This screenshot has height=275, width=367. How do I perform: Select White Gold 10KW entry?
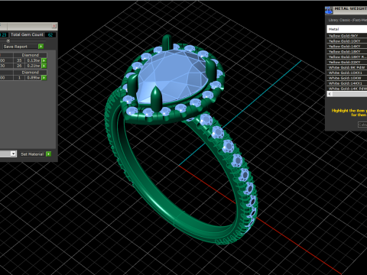[347, 78]
